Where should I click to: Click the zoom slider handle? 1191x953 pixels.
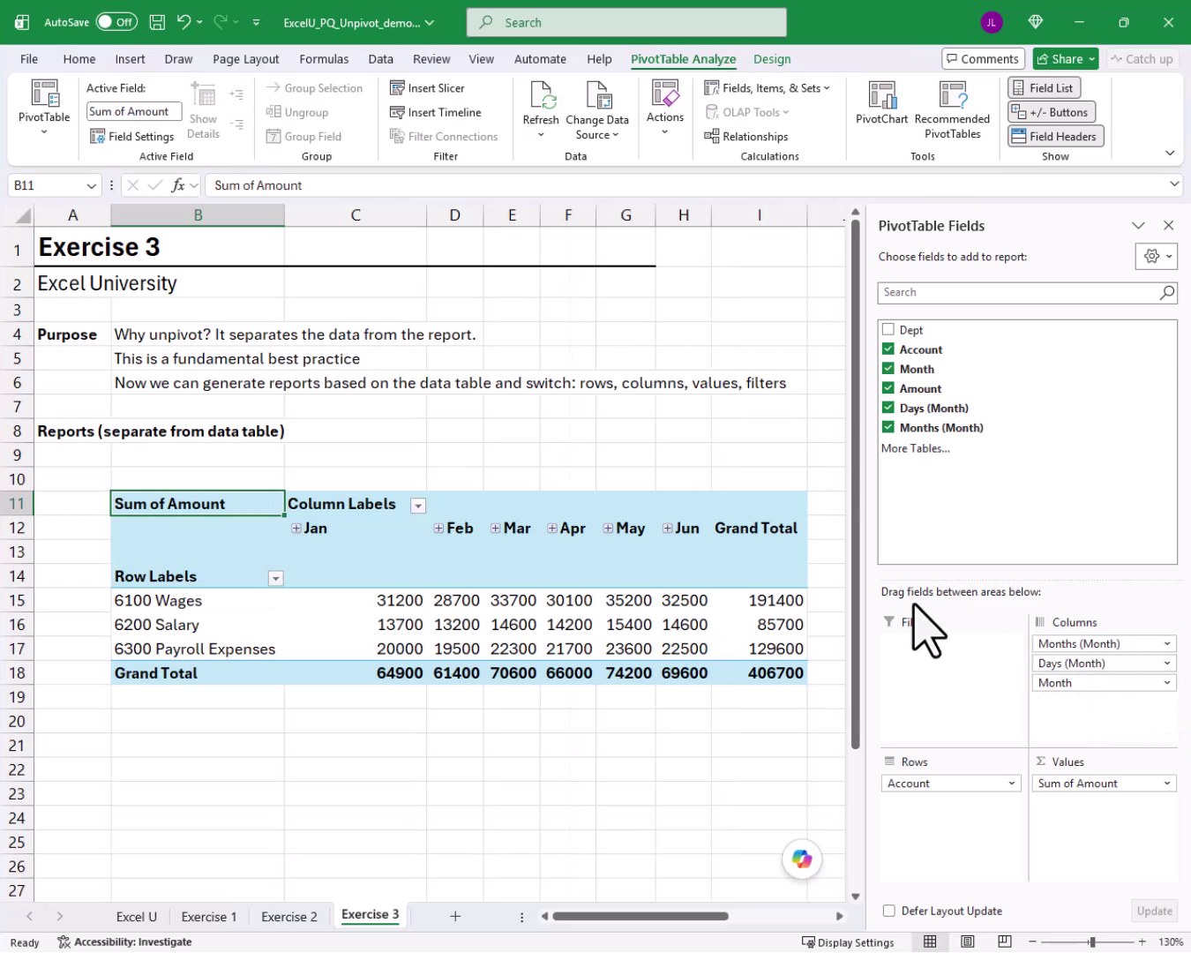(x=1092, y=942)
